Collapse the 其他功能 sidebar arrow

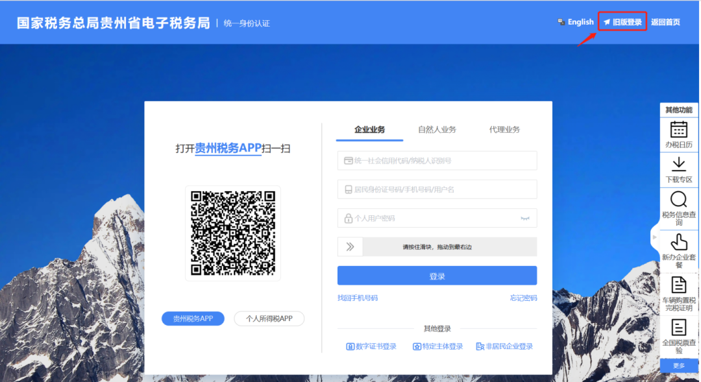click(654, 237)
